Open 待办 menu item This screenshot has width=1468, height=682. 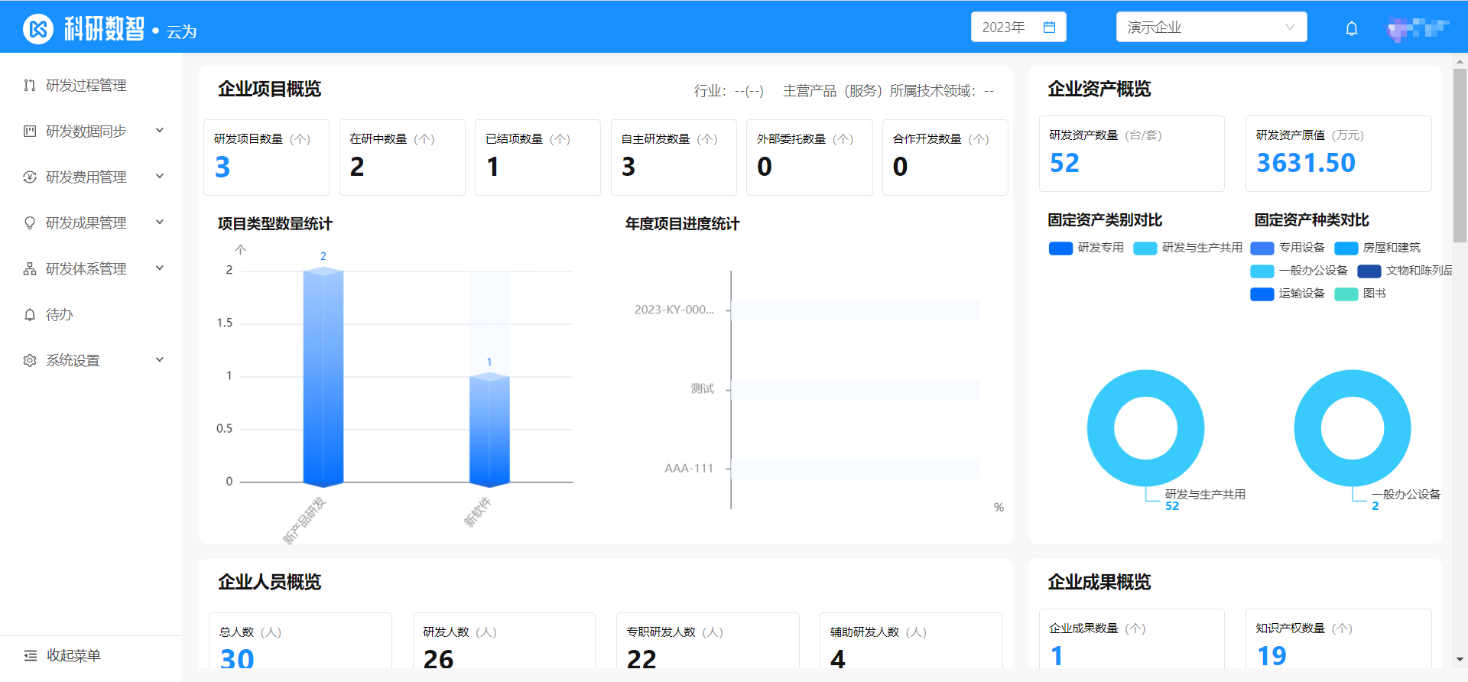point(91,314)
